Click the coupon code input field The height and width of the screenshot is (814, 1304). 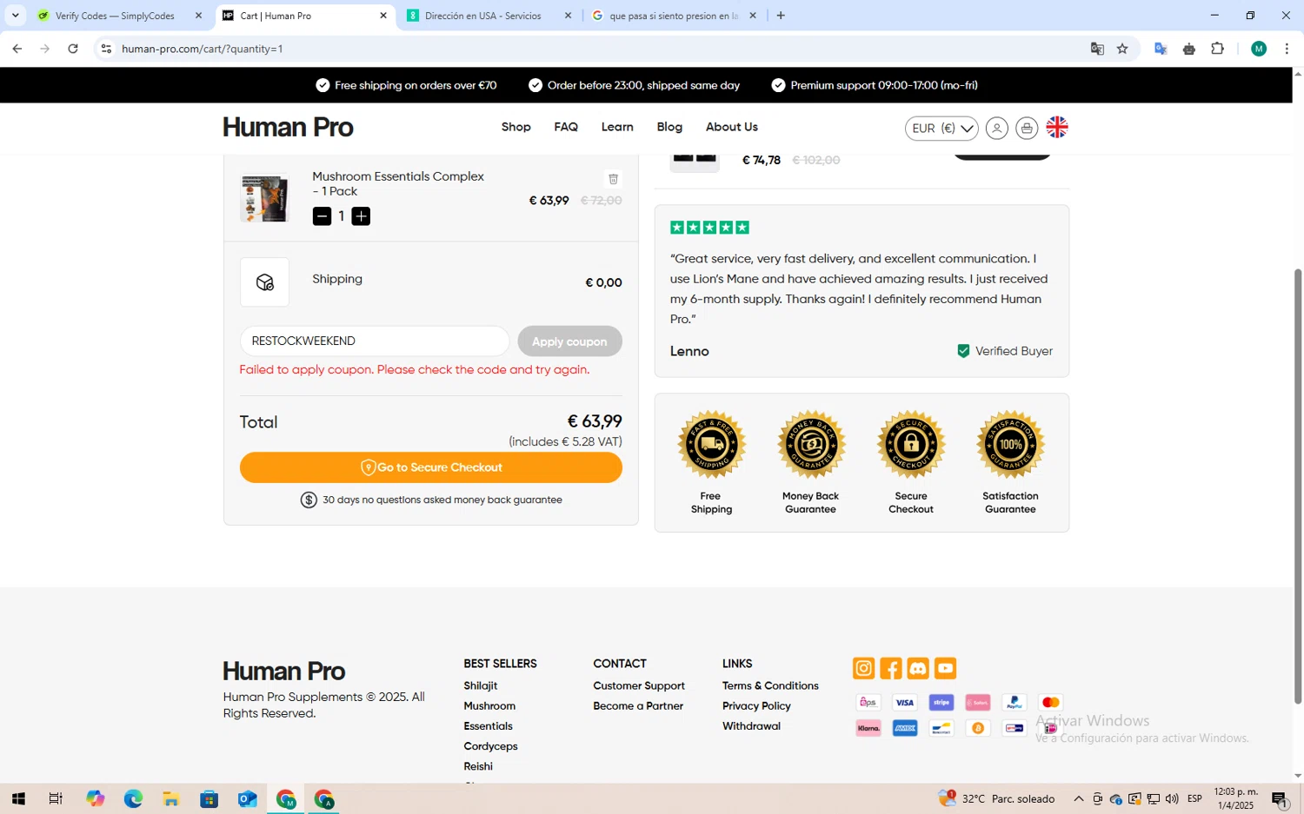375,341
